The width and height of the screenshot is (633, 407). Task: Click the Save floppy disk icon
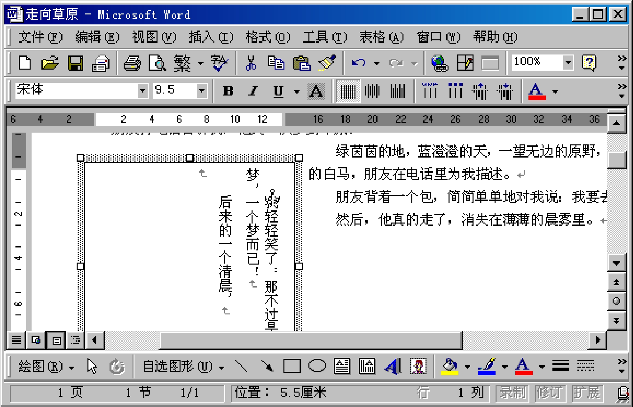click(x=75, y=63)
